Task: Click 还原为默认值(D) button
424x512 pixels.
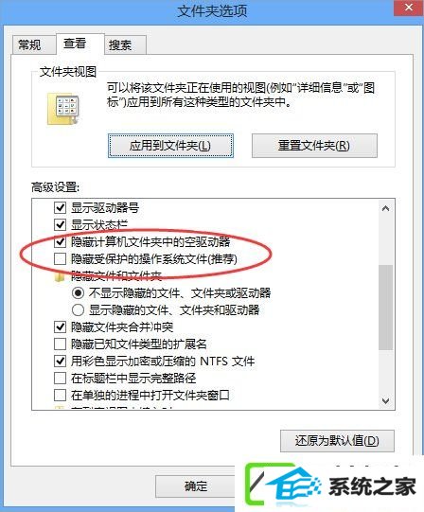Action: (x=337, y=441)
